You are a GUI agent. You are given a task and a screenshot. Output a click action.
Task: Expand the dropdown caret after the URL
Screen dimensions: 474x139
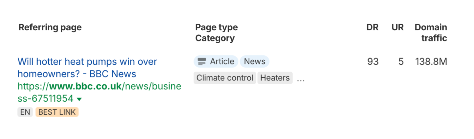(79, 99)
